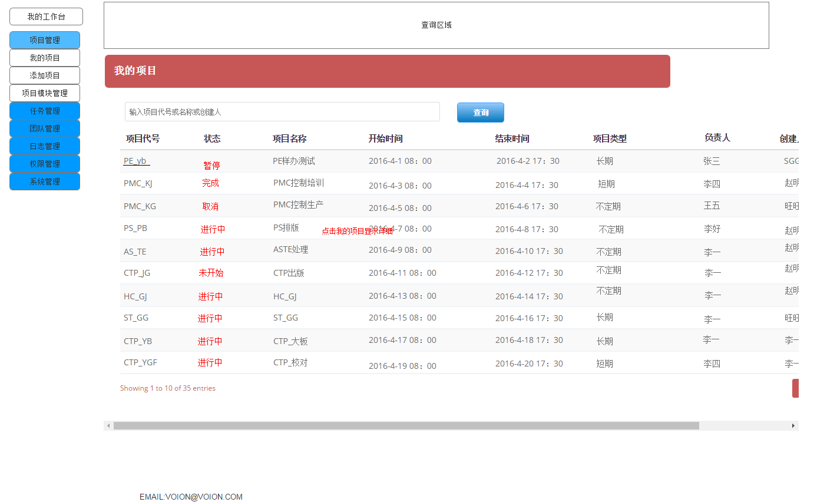Image resolution: width=837 pixels, height=502 pixels.
Task: Expand the 团队管理 menu section
Action: (45, 128)
